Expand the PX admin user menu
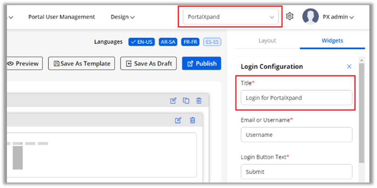Viewport: 377px width, 188px height. 338,17
